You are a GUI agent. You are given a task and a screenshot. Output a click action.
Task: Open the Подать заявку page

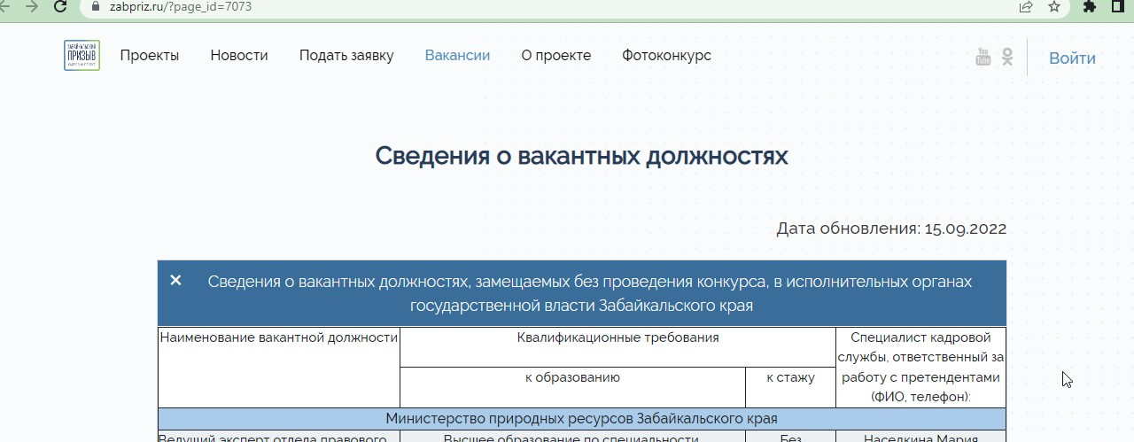tap(346, 55)
